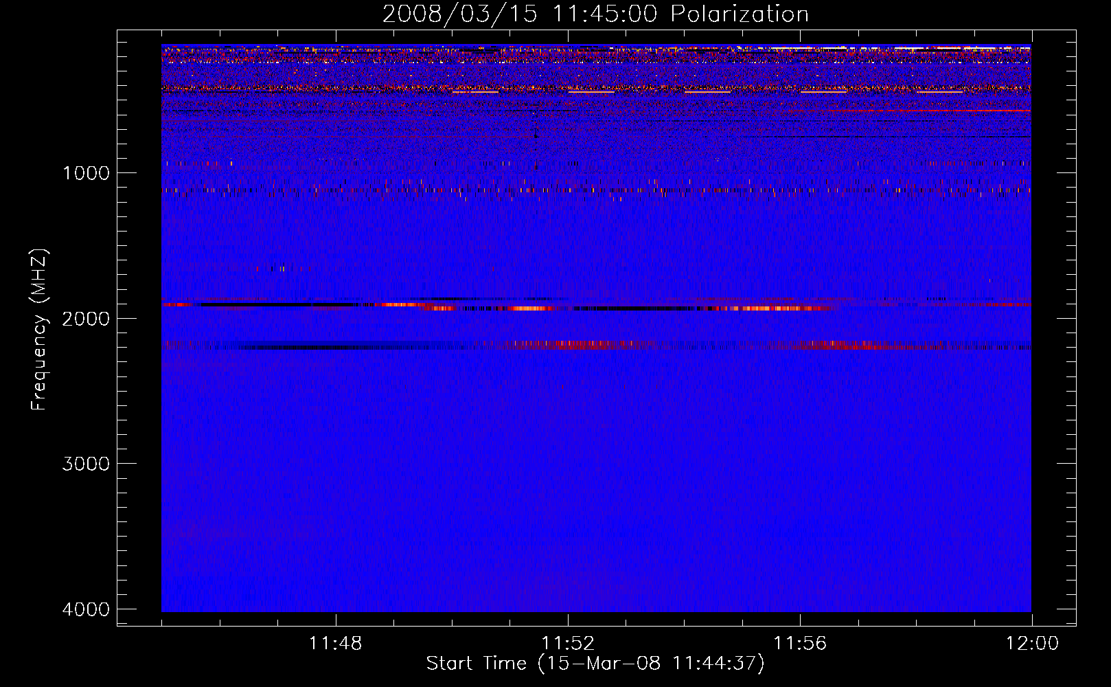Select the 11:48 time tick label
1111x687 pixels.
click(335, 644)
